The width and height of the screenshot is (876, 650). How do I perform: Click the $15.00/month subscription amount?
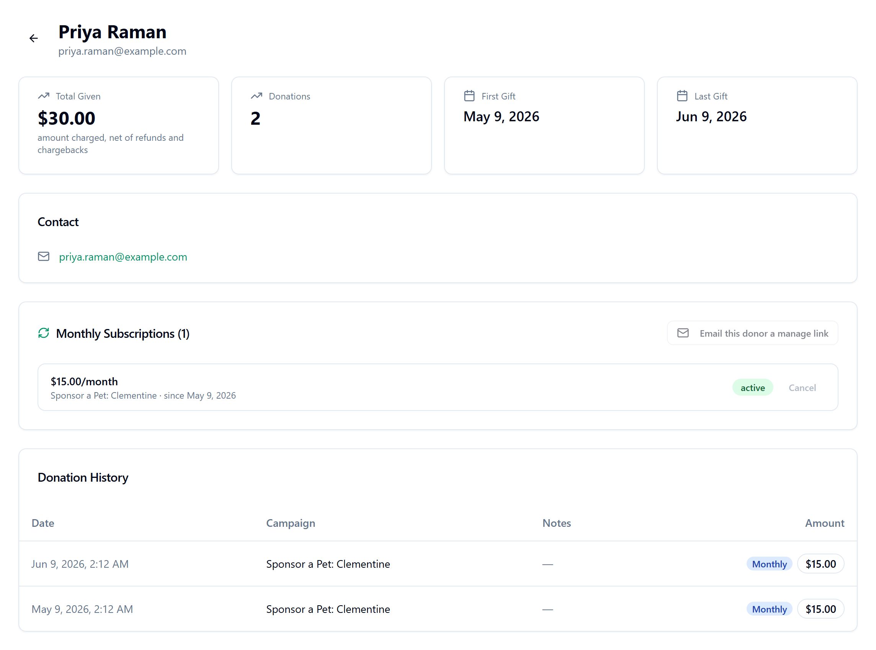click(x=84, y=381)
